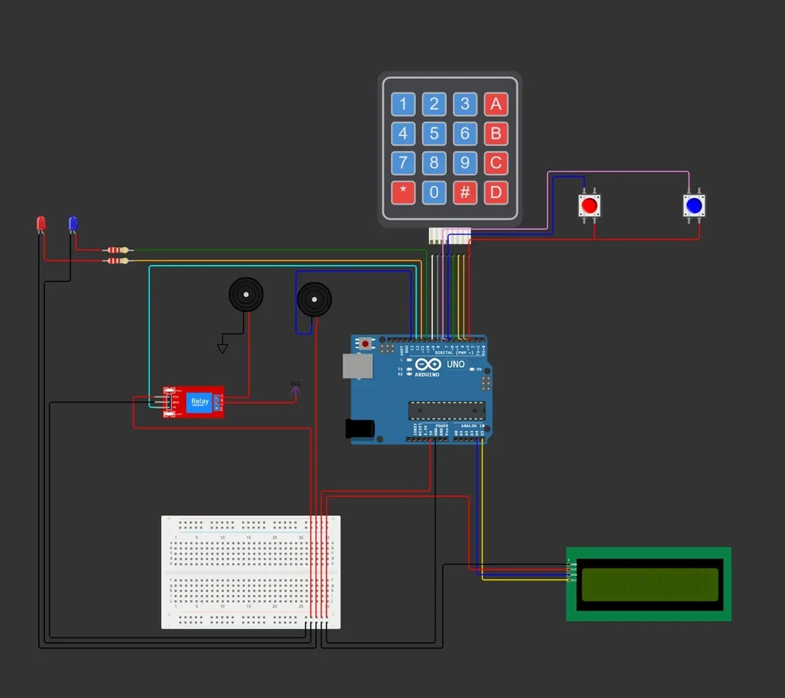Click keypad key 5
The width and height of the screenshot is (785, 698).
coord(434,134)
